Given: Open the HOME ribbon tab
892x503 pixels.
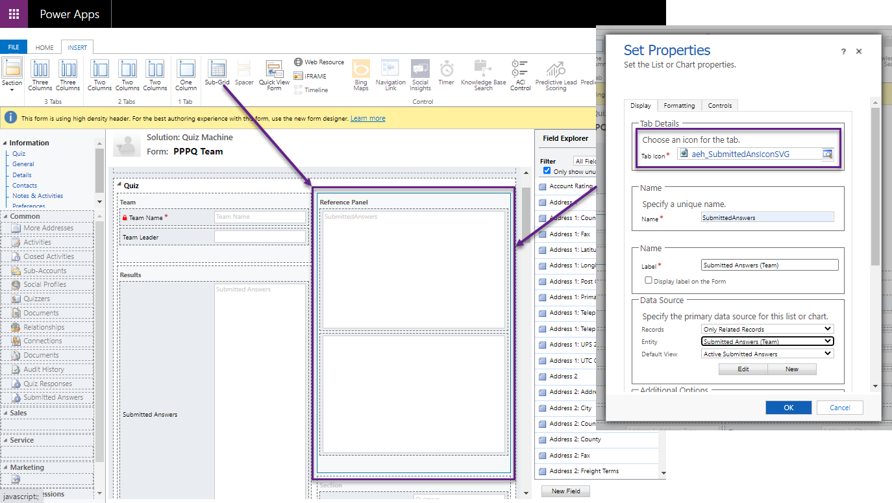Looking at the screenshot, I should 44,47.
